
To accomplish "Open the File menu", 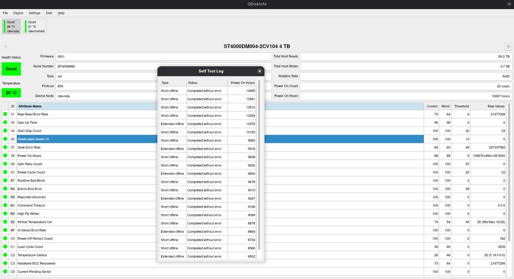I will 5,13.
